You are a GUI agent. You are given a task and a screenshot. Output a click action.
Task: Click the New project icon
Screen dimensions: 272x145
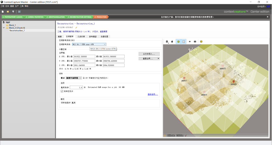[x=3, y=12]
